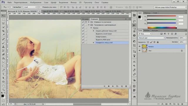The width and height of the screenshot is (188, 106).
Task: Toggle the Автовыбор checkbox
Action: point(12,7)
